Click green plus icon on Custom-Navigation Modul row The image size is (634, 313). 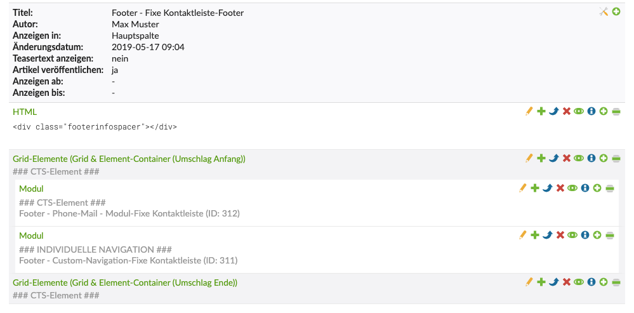point(535,235)
